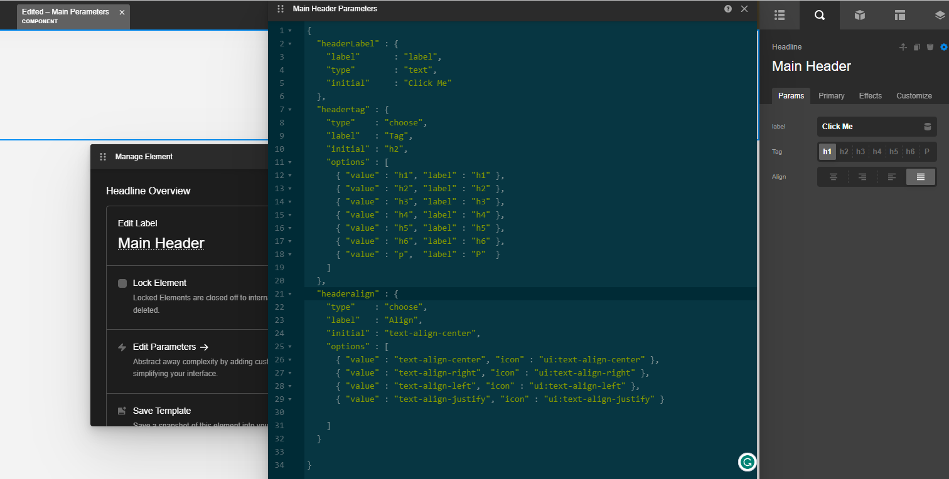
Task: Enable the Lock Element checkbox
Action: [122, 283]
